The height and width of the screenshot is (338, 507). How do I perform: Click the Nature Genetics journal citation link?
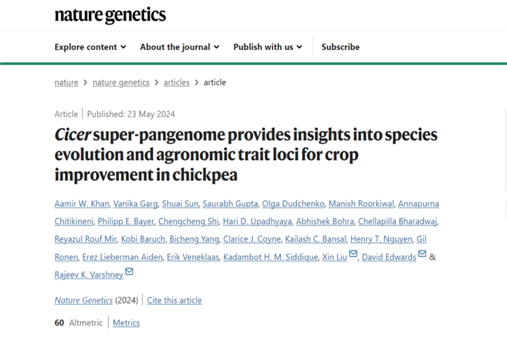pos(83,300)
